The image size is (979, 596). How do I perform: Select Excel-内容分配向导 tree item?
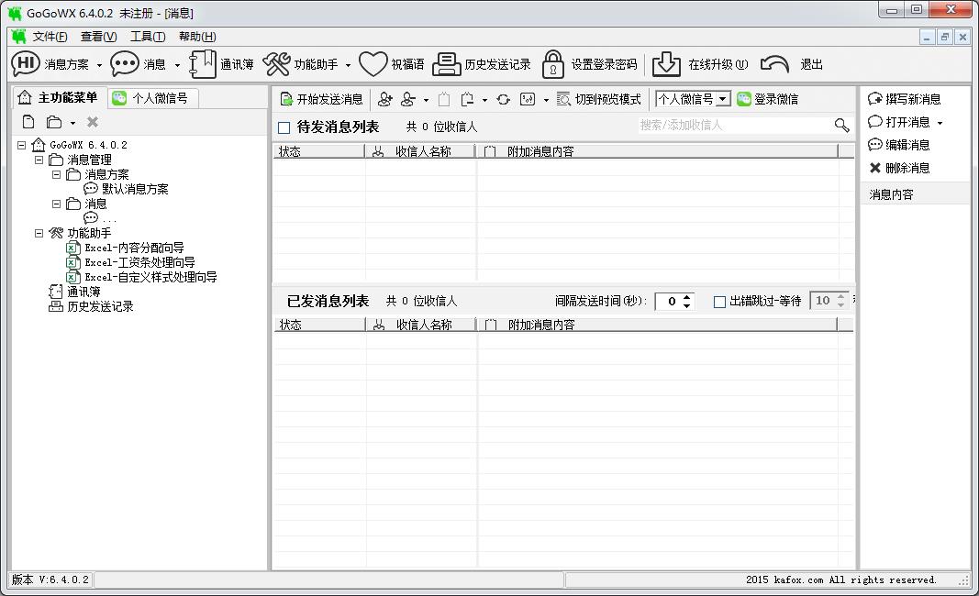[x=134, y=248]
